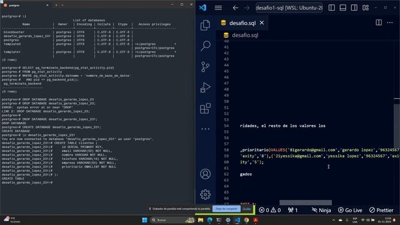The image size is (400, 225).
Task: Open the Manage gear menu in VS Code
Action: point(206,194)
